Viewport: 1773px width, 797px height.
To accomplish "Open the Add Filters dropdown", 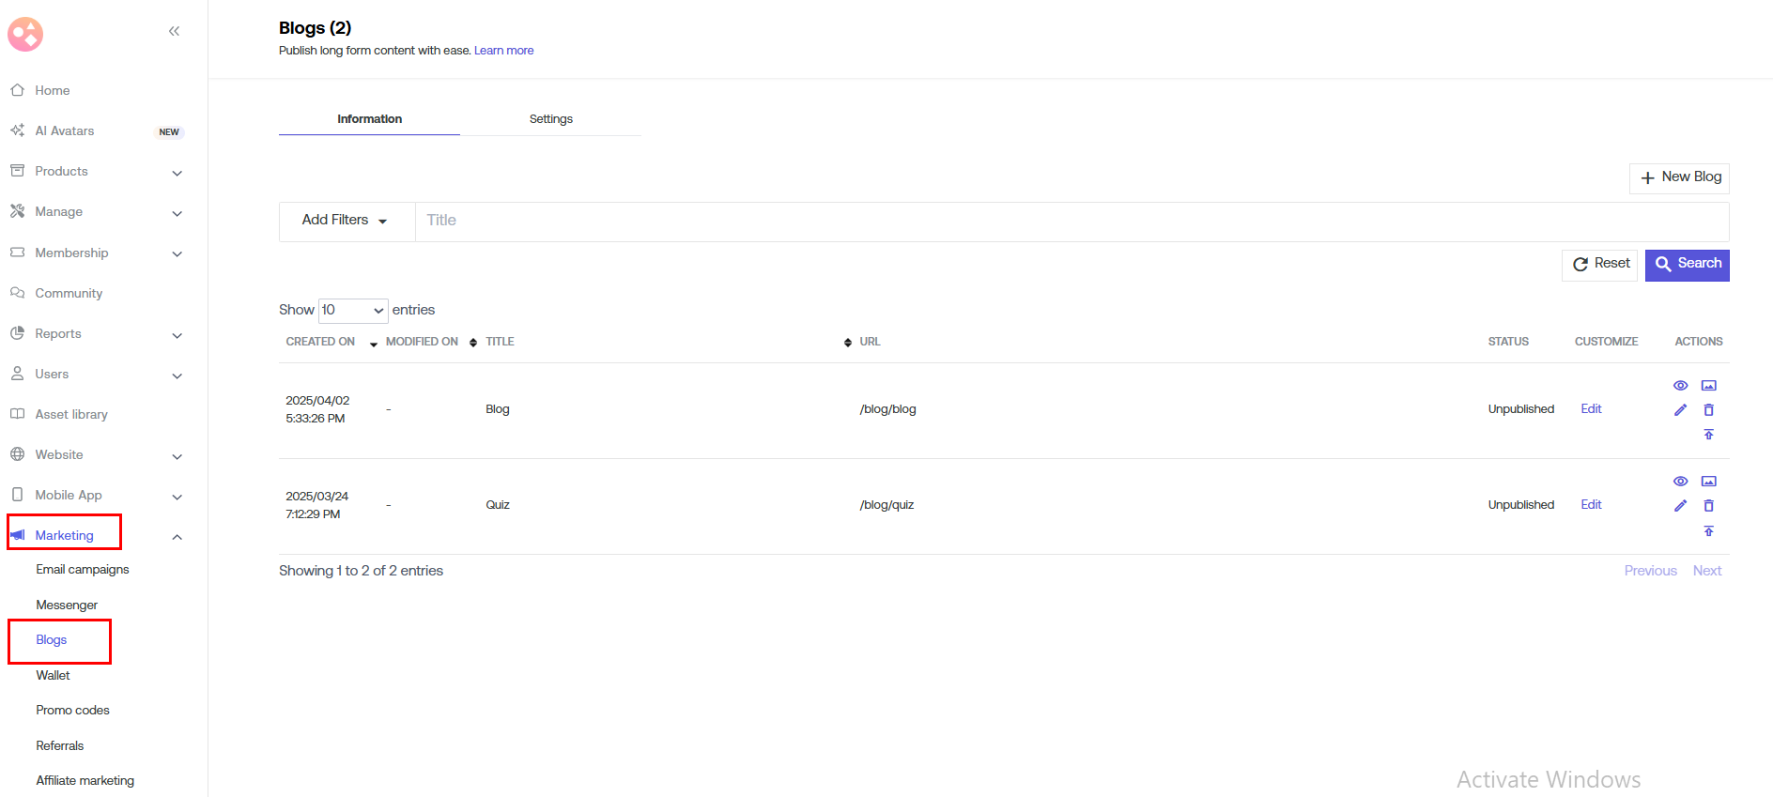I will [x=344, y=221].
